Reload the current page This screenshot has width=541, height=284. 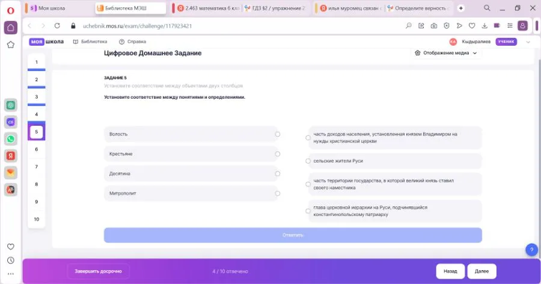tap(57, 26)
